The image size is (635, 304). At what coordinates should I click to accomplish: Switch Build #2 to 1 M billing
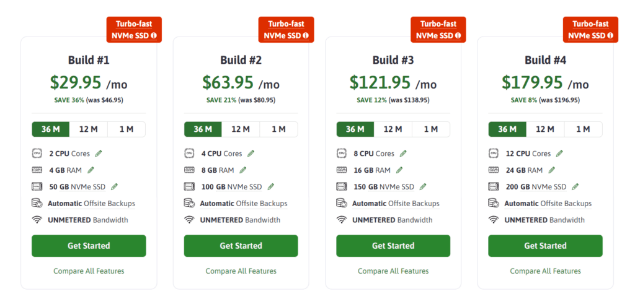coord(278,129)
